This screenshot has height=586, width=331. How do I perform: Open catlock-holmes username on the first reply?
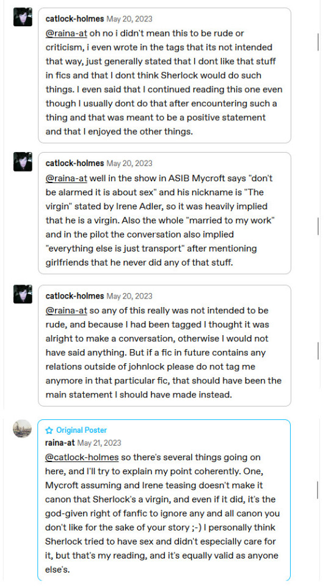pyautogui.click(x=75, y=19)
